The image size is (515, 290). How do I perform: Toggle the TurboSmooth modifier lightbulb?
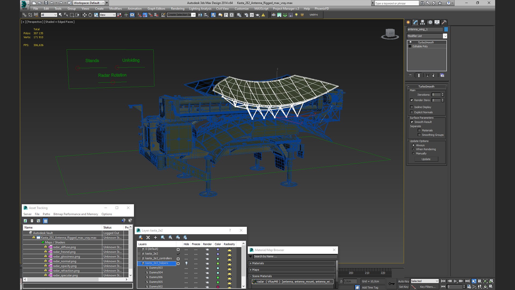(410, 42)
